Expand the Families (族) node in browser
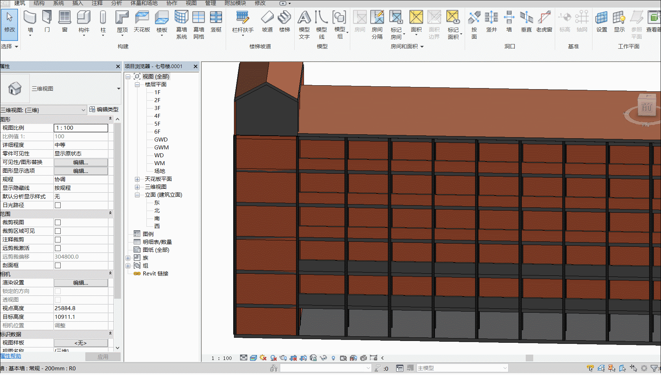Image resolution: width=661 pixels, height=375 pixels. (128, 258)
